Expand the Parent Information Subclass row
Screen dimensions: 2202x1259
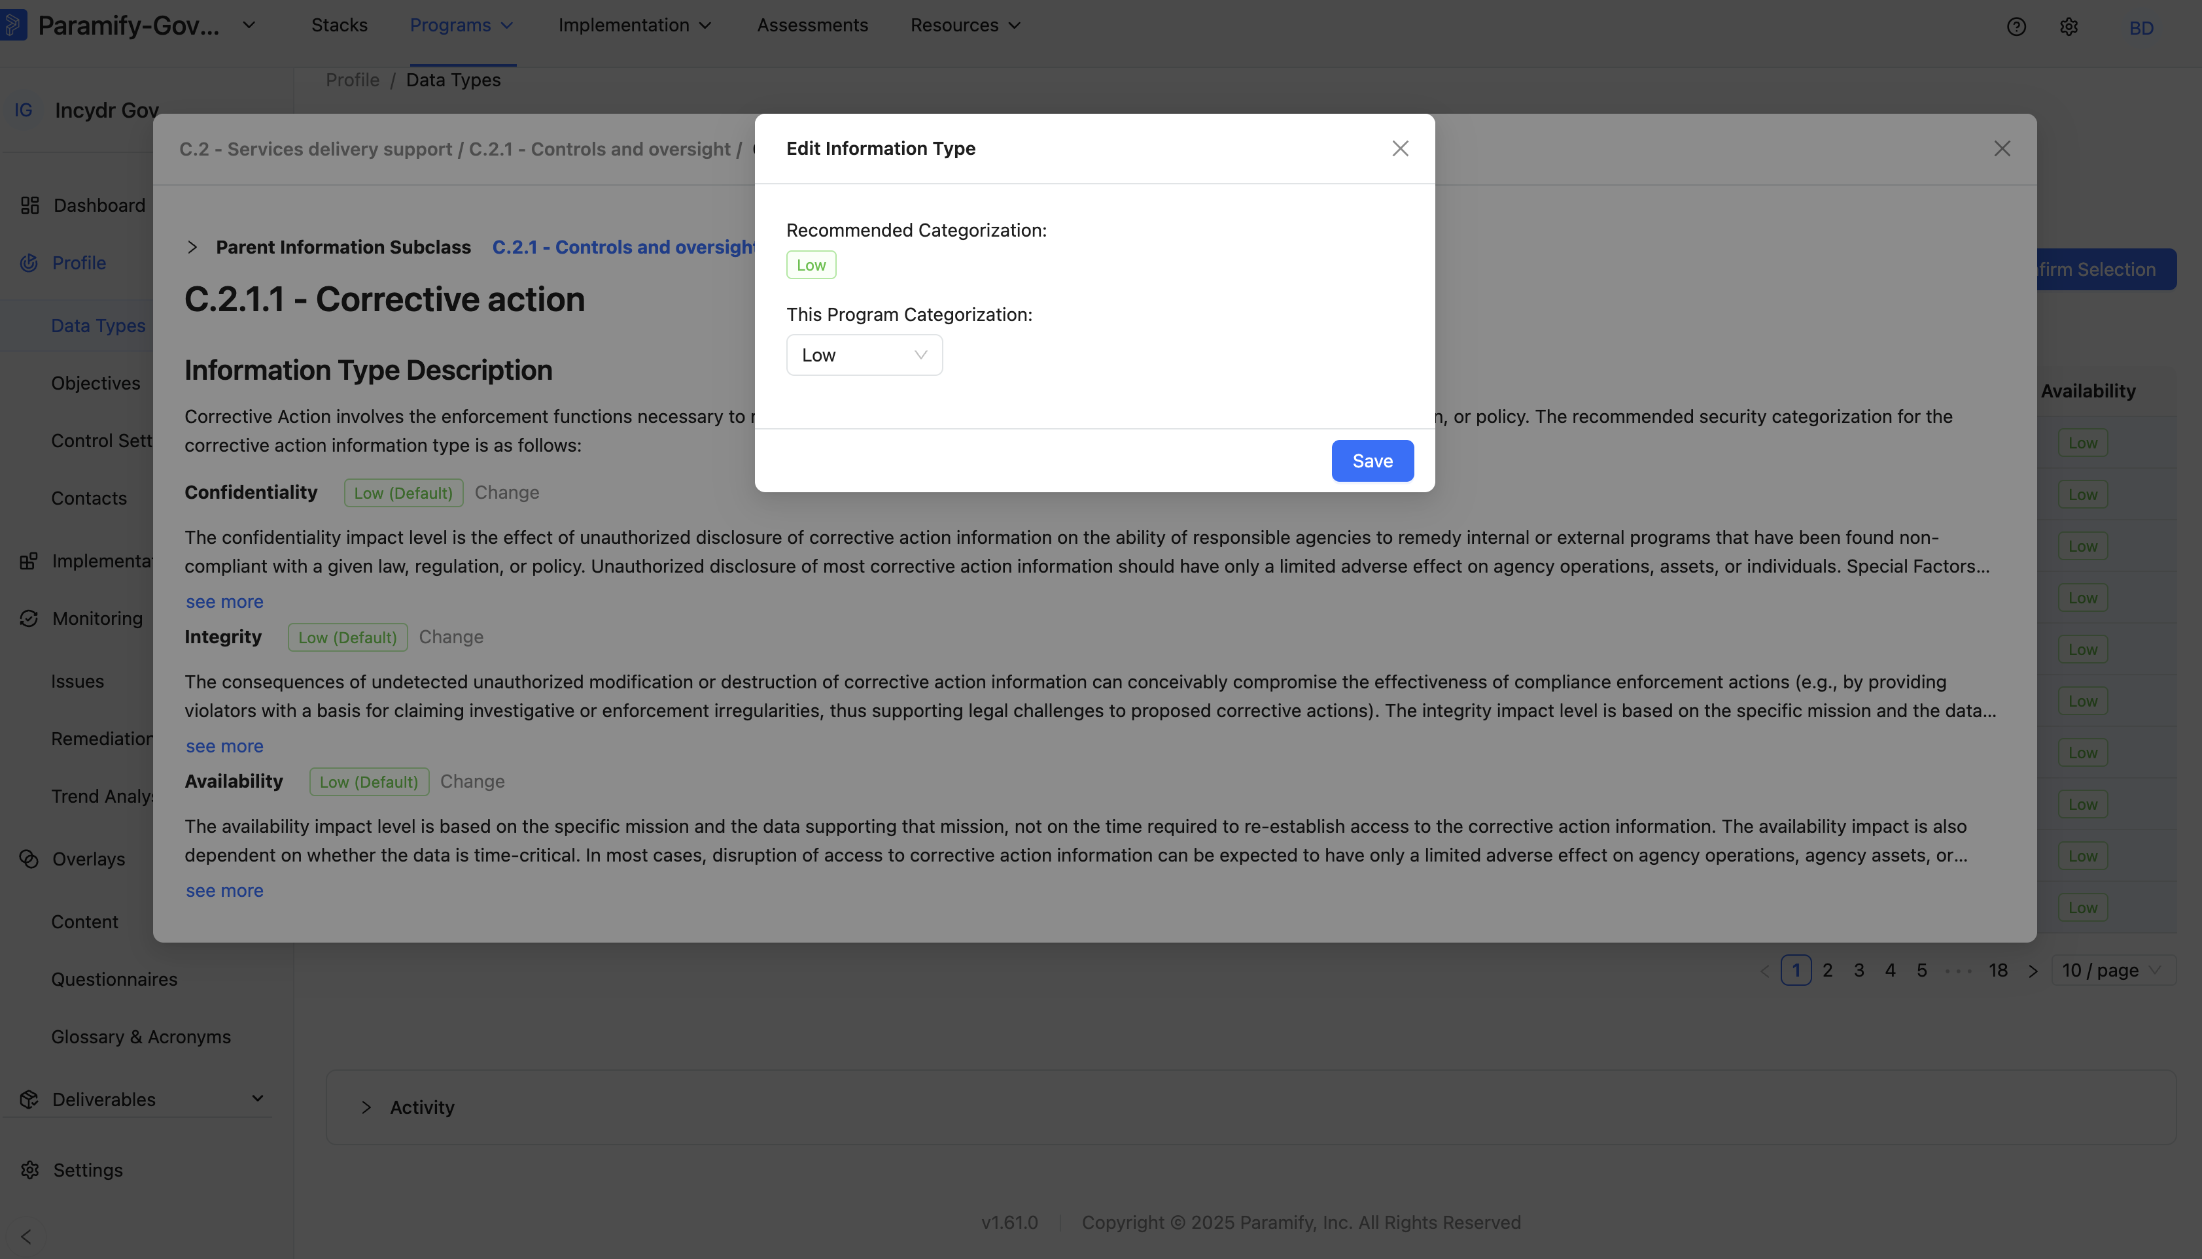[x=192, y=247]
